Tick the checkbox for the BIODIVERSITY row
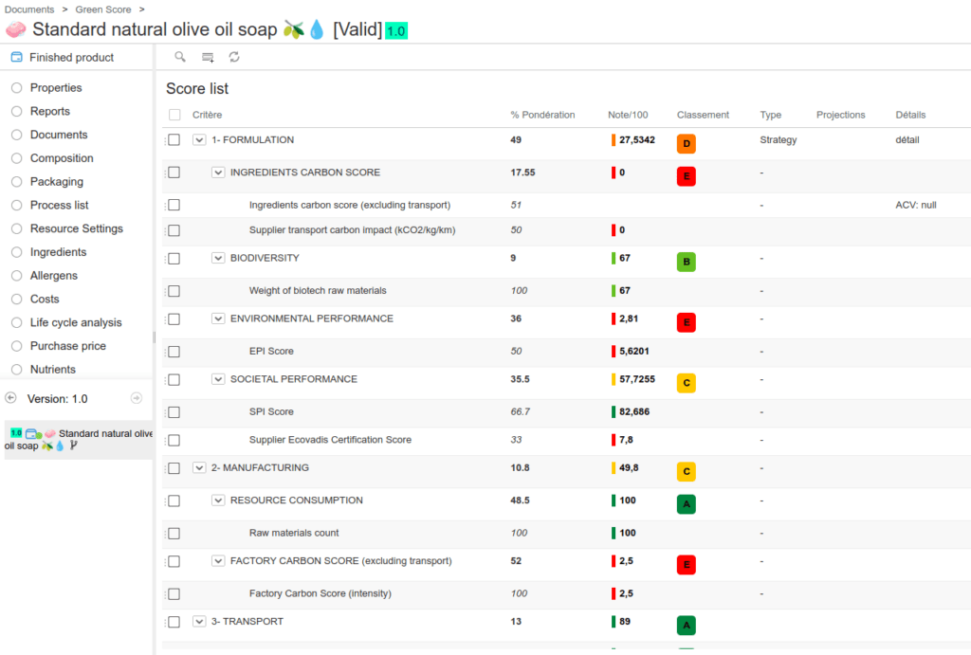This screenshot has height=655, width=971. coord(174,258)
